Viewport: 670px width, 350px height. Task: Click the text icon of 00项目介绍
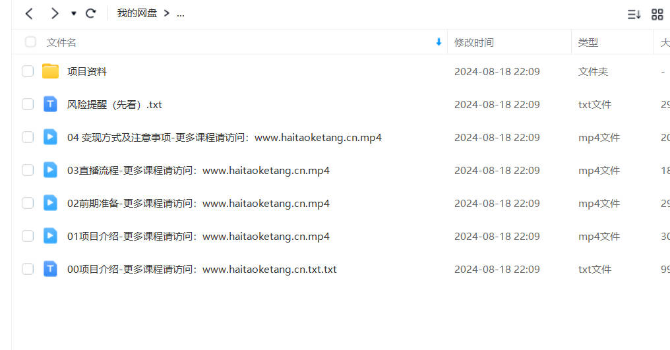point(50,268)
